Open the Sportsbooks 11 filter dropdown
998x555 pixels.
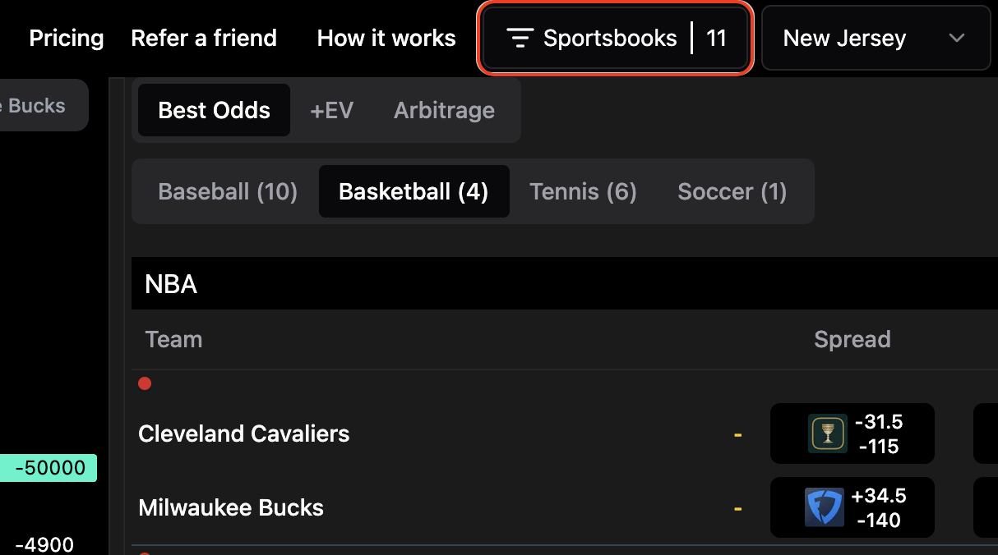coord(616,39)
